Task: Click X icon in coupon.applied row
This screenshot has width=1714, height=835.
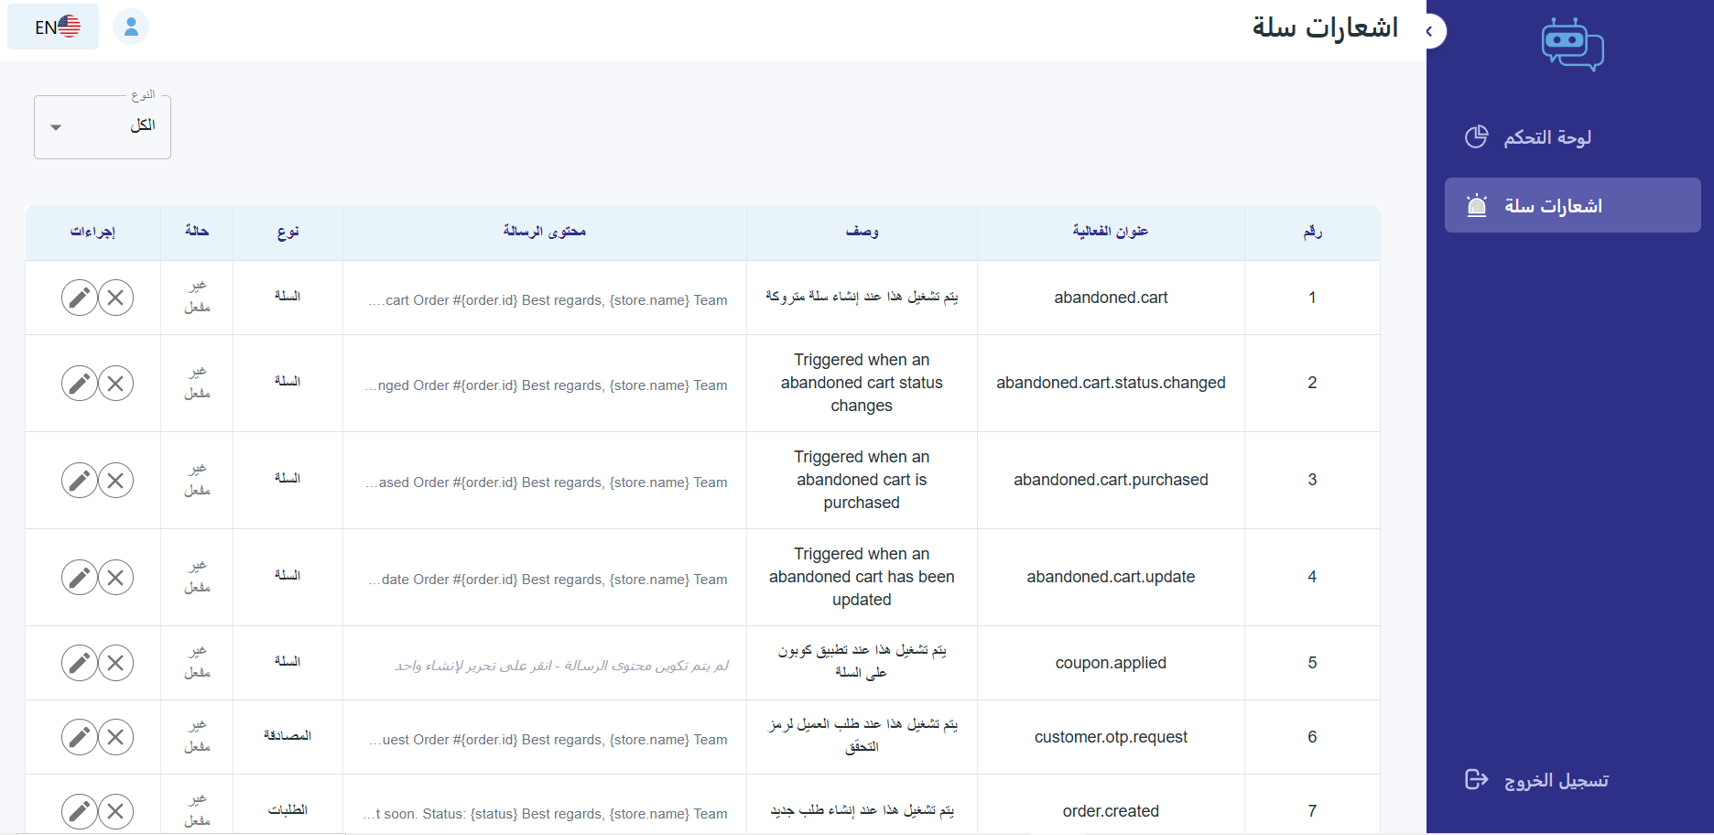Action: coord(115,663)
